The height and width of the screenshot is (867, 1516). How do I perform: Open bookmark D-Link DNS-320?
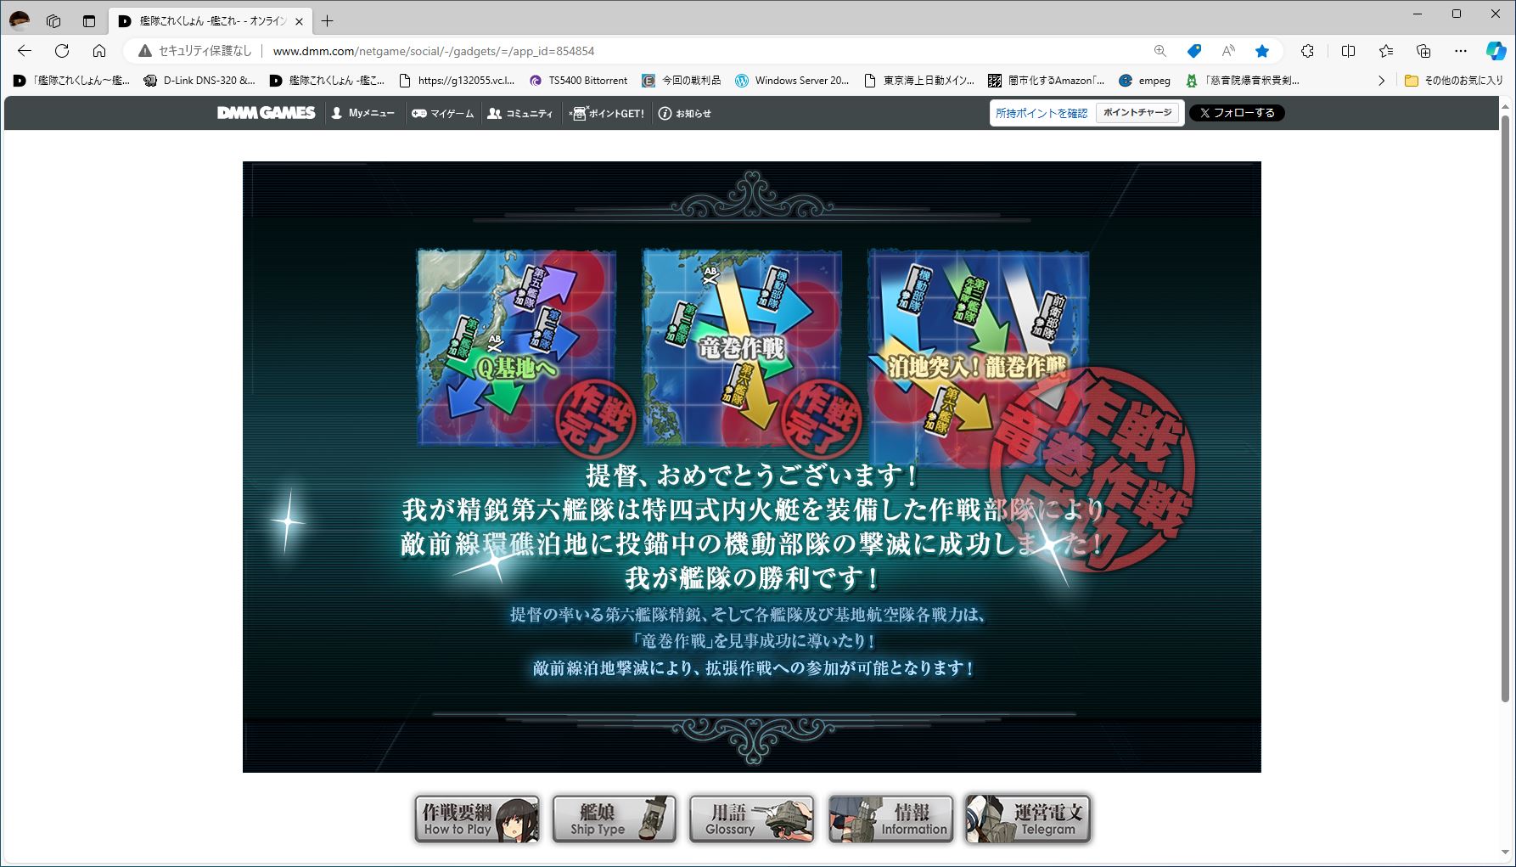pos(199,81)
